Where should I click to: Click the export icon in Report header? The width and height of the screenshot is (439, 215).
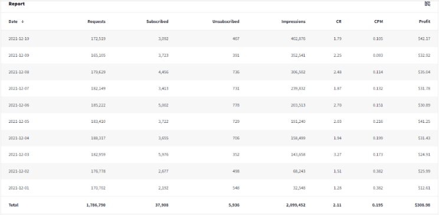427,4
